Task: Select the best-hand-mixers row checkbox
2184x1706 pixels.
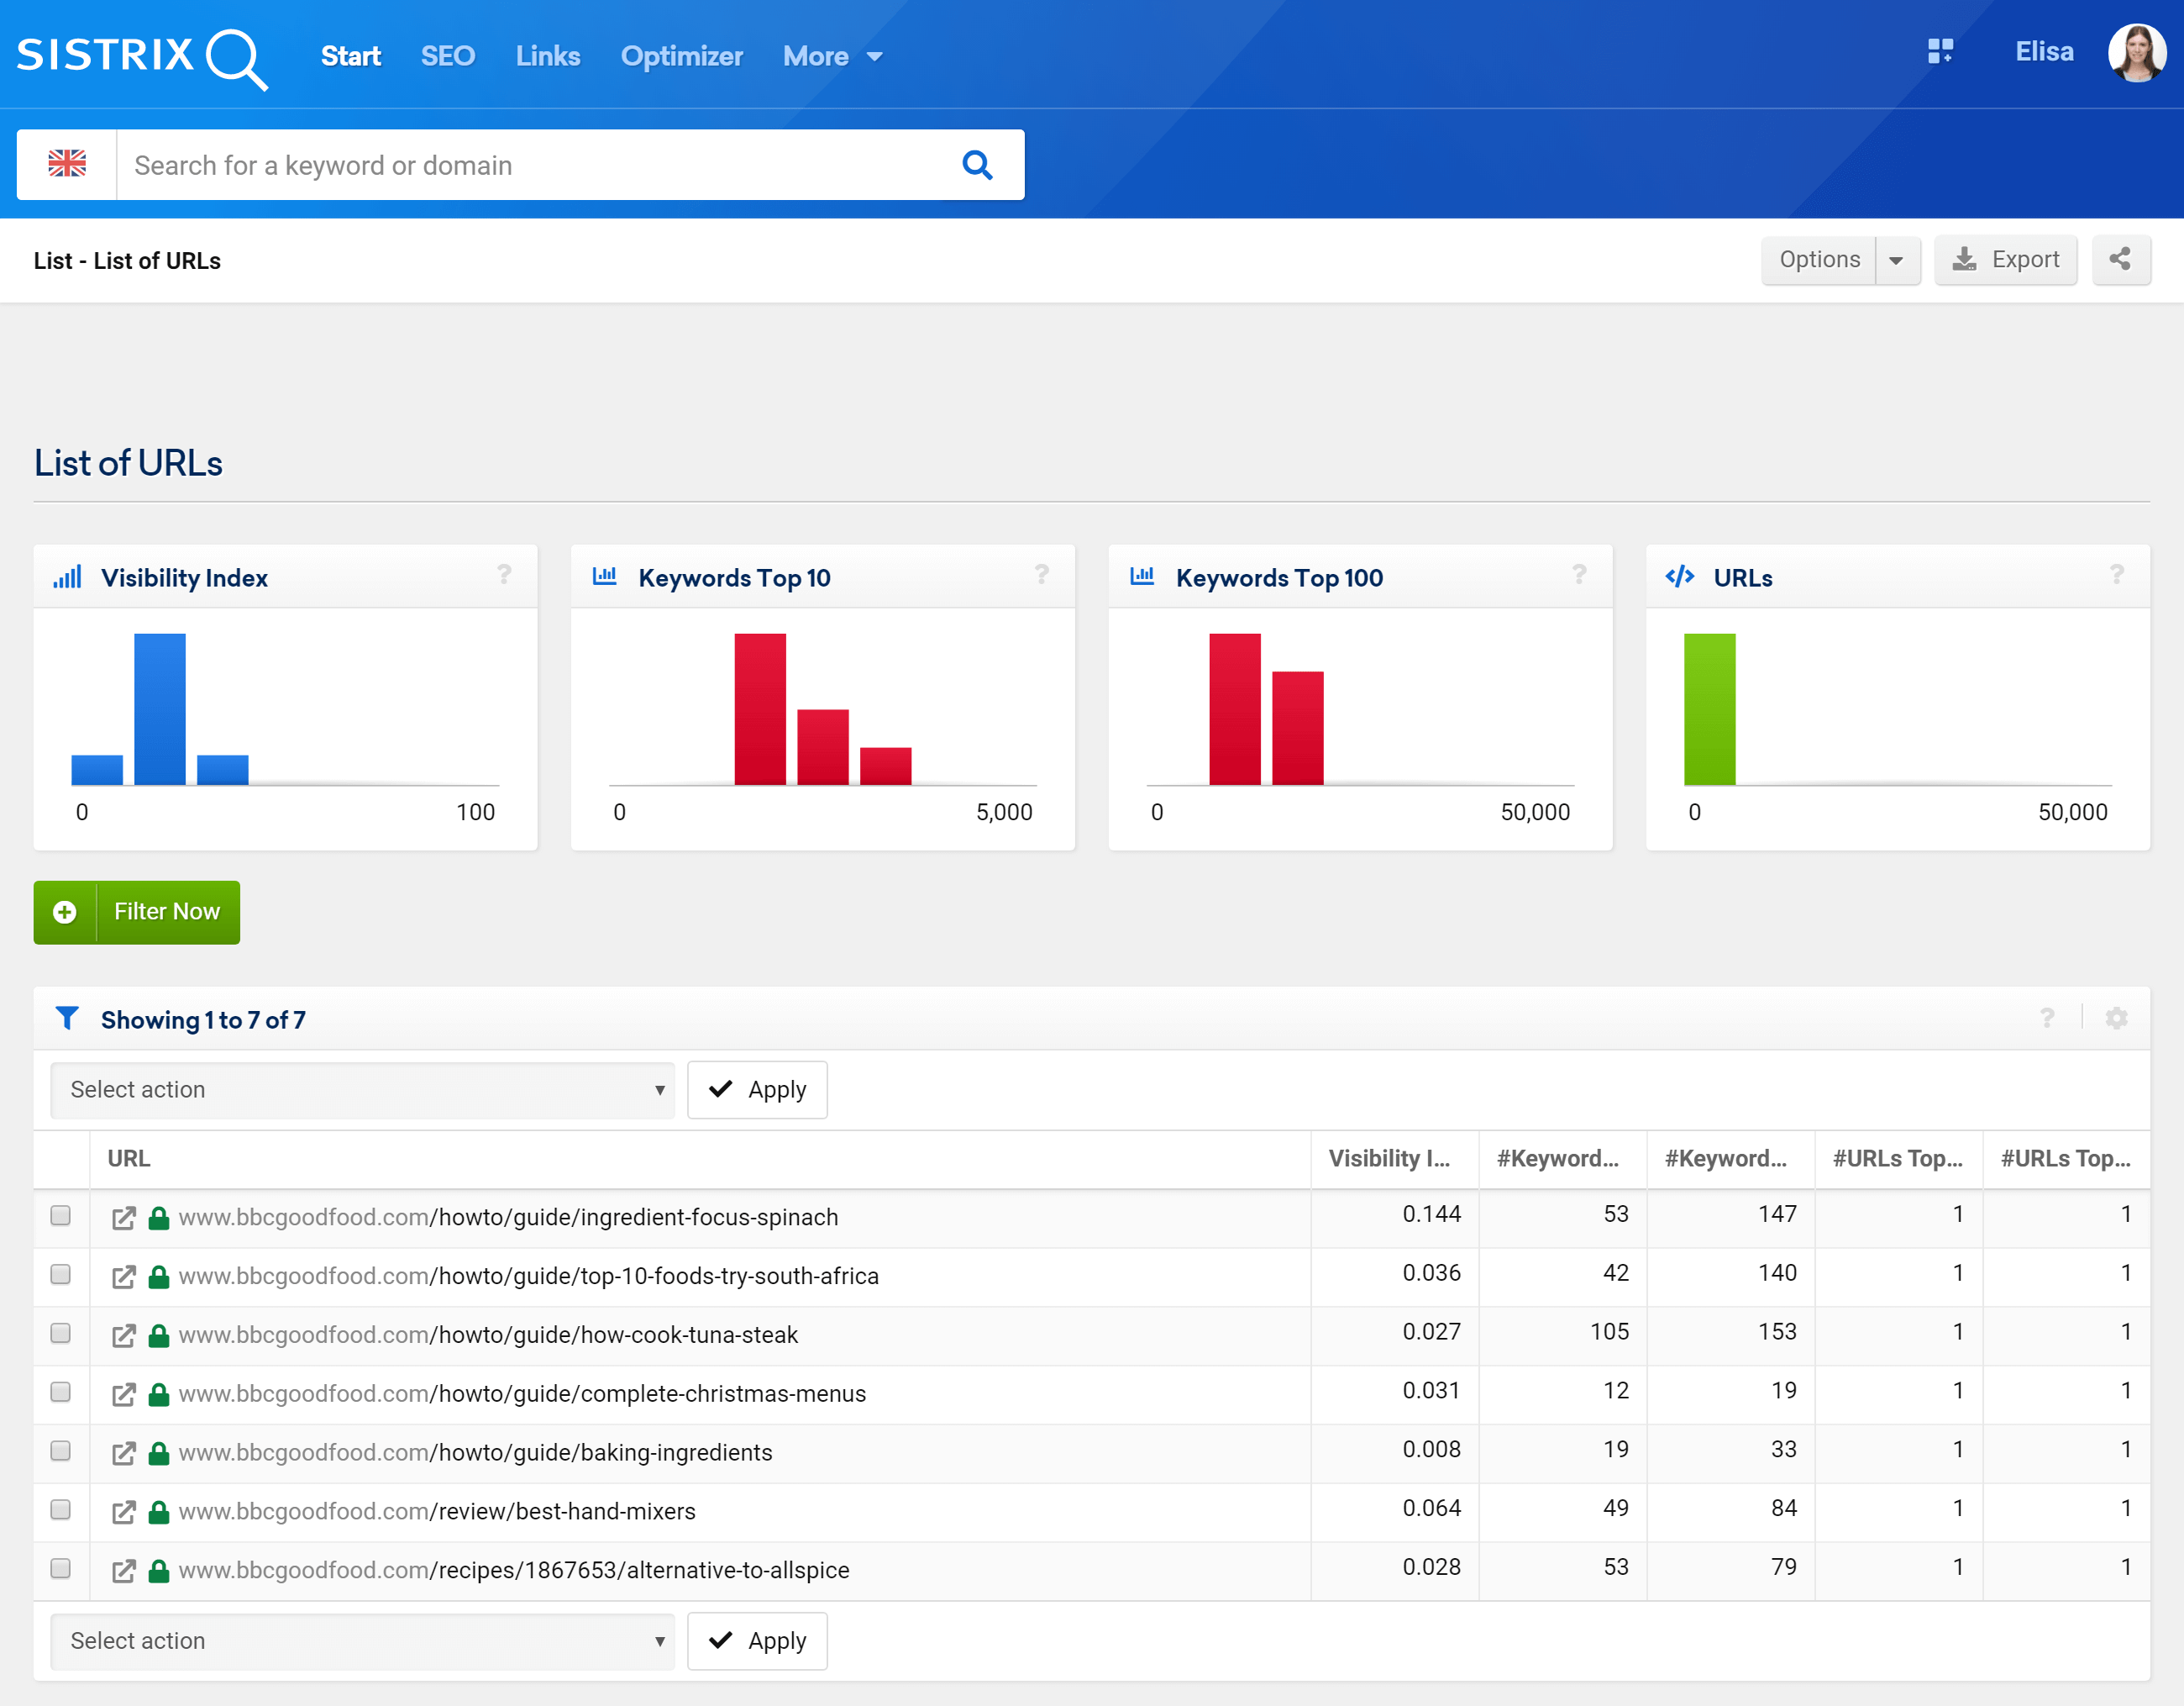Action: [x=61, y=1510]
